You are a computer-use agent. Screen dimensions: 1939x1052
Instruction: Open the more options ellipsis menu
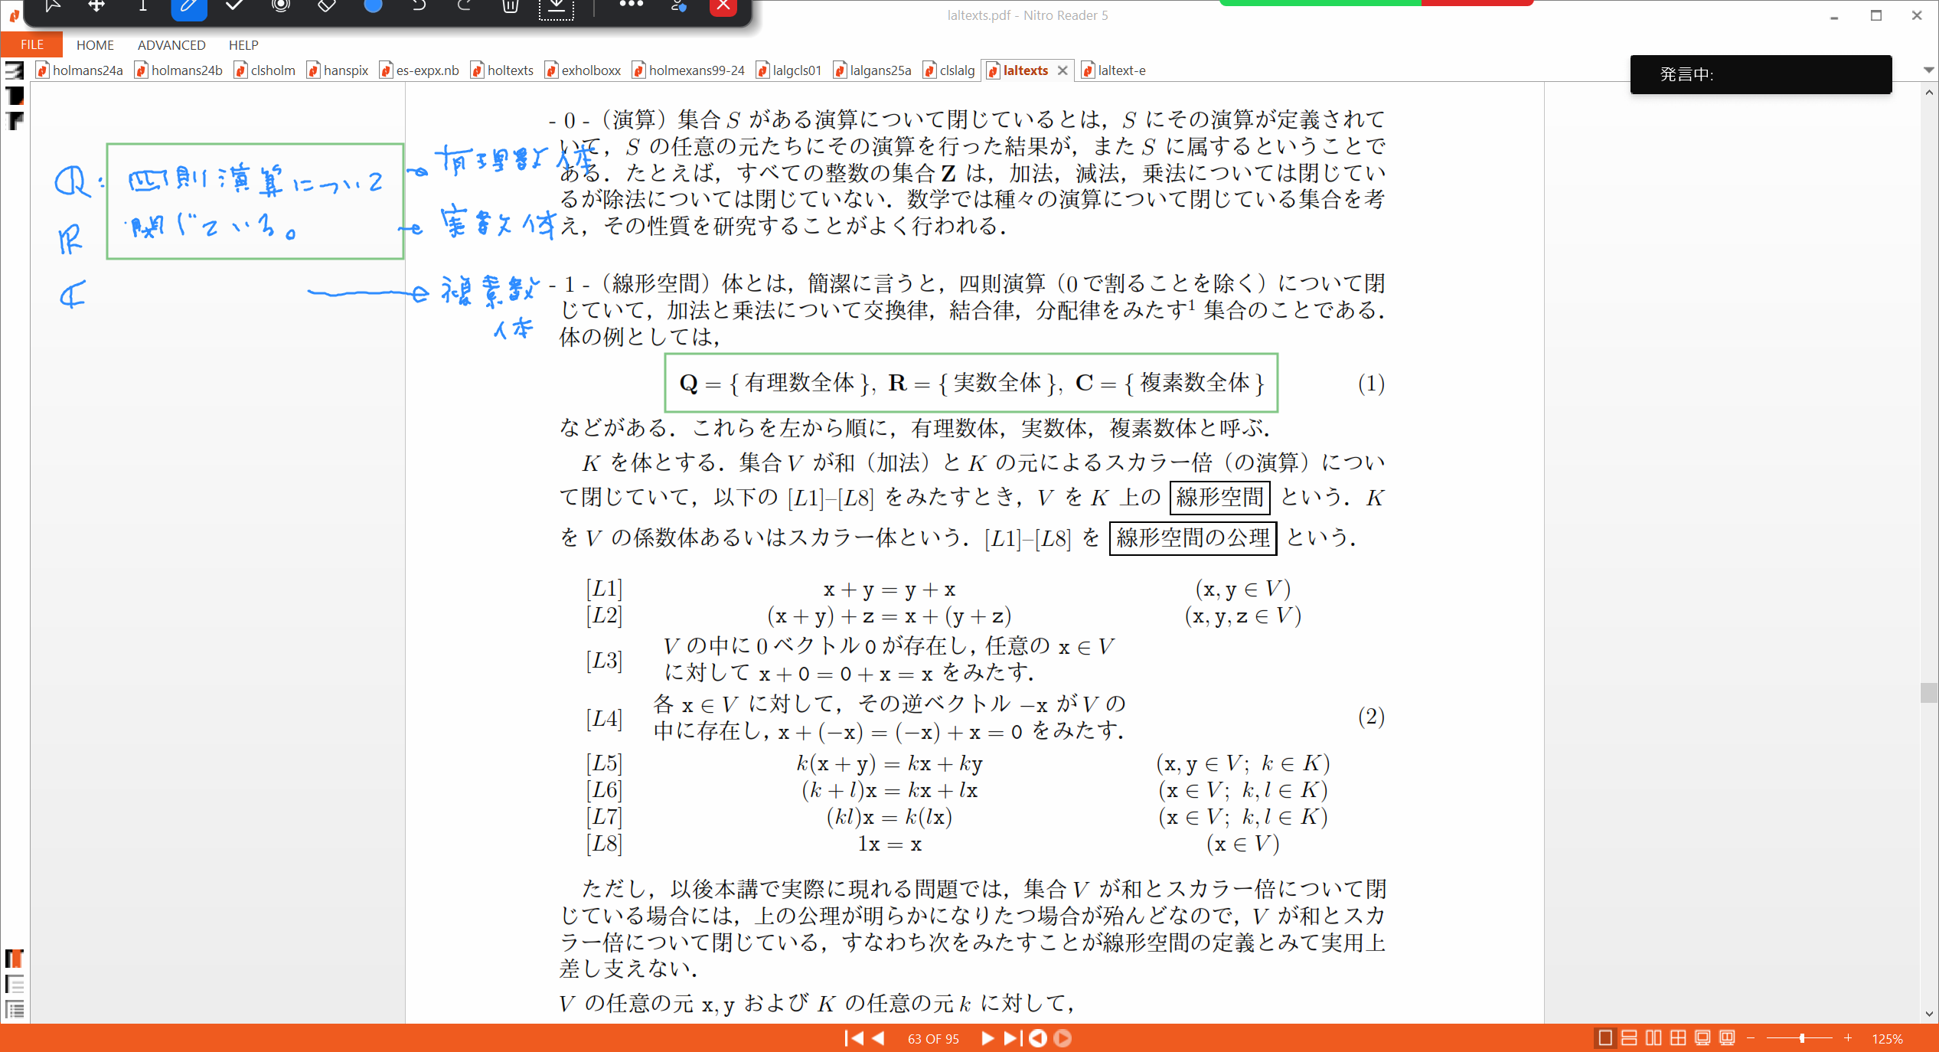(632, 5)
